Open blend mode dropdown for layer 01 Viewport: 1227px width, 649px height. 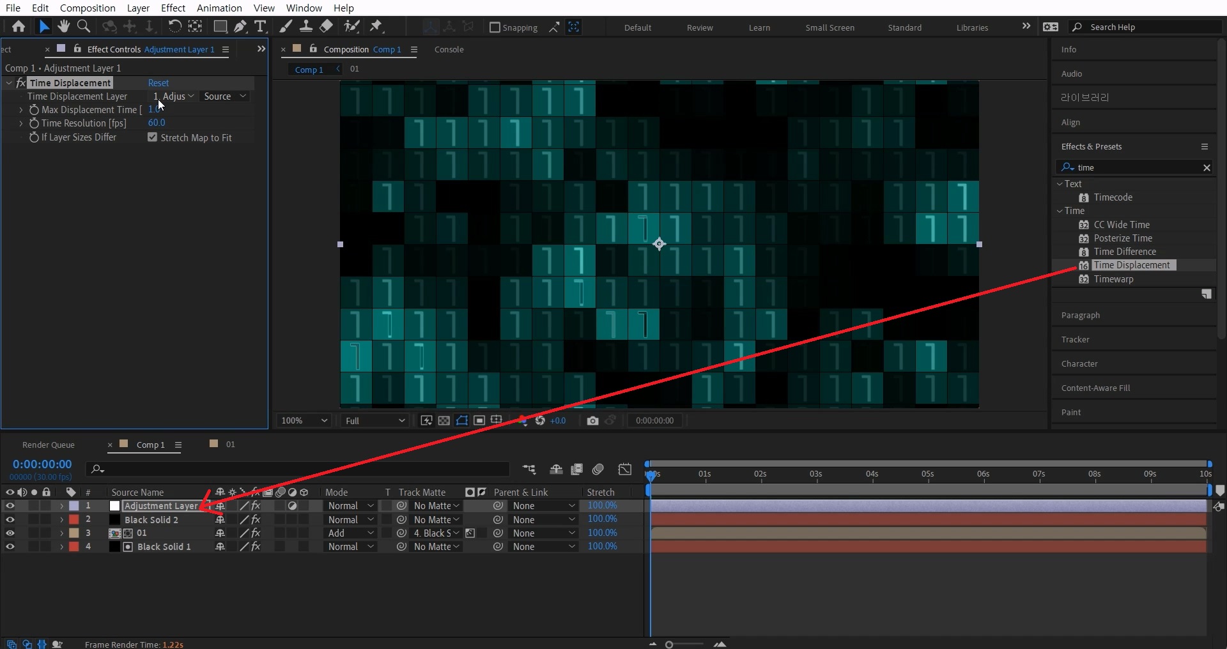click(350, 533)
